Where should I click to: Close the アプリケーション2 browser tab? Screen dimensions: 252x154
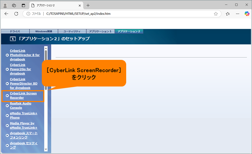(80, 5)
